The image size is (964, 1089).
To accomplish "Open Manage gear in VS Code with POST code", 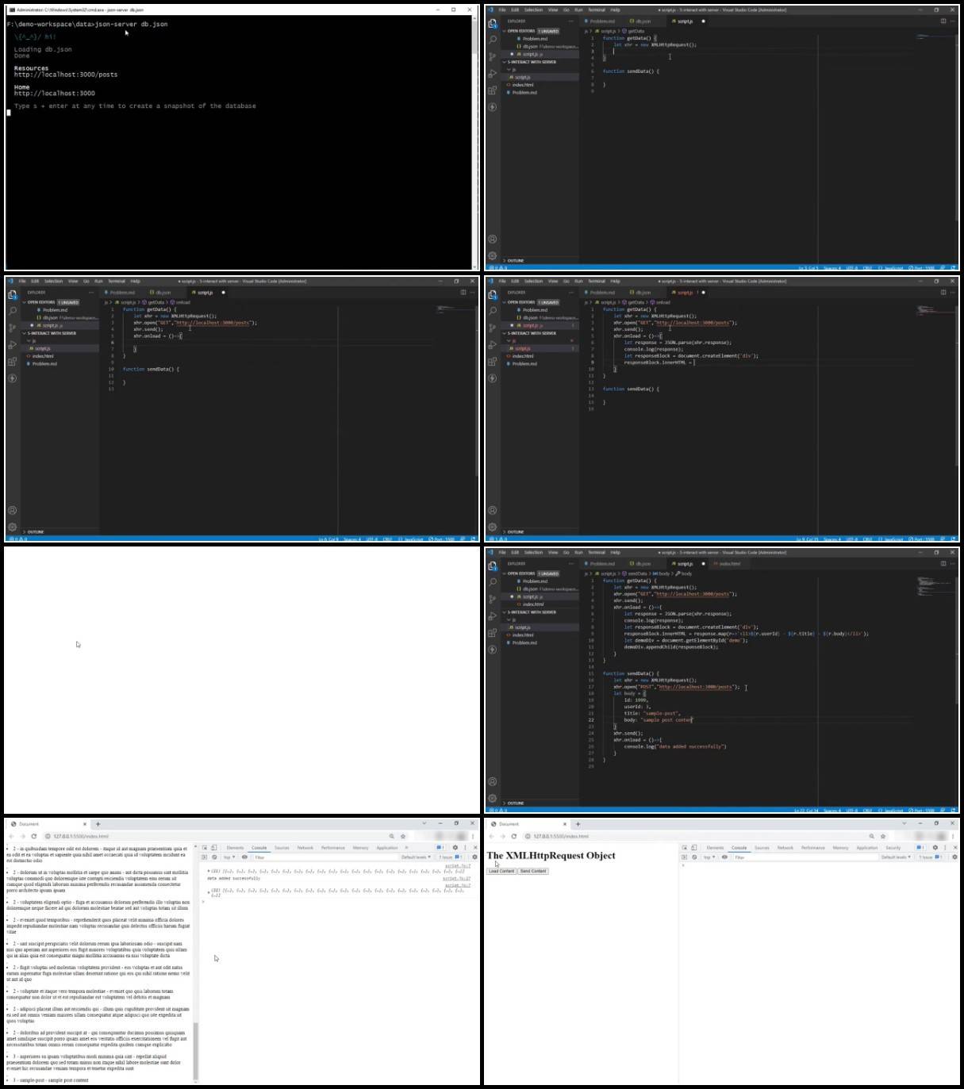I will [493, 798].
